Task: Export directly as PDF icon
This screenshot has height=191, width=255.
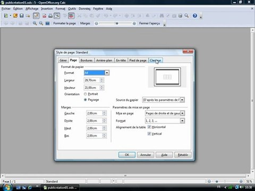Action: (x=44, y=16)
